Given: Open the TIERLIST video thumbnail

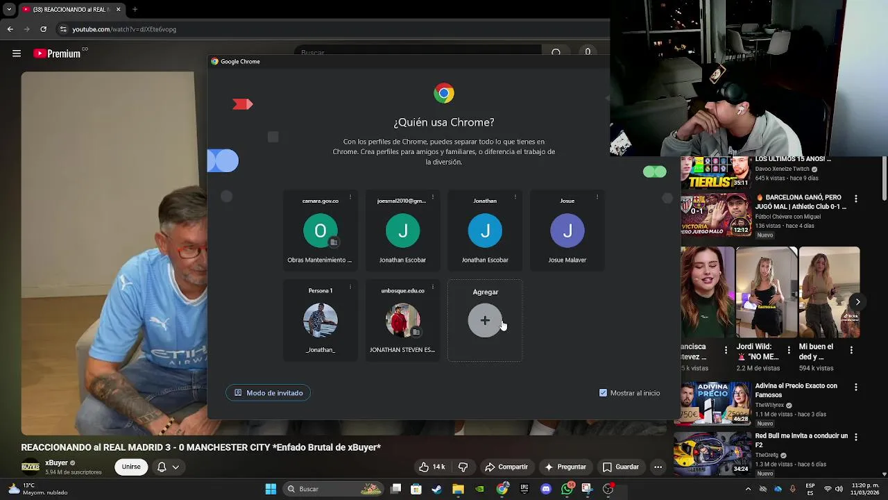Looking at the screenshot, I should click(x=715, y=172).
